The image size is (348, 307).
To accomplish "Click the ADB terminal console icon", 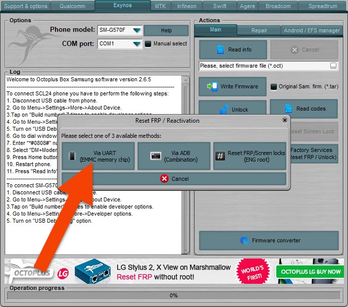I will tap(156, 156).
